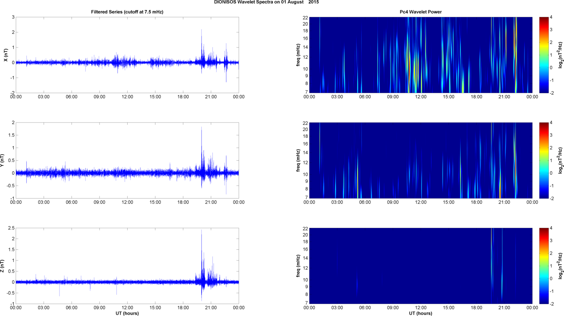Click the "06:00" tick under the Z series plot
Viewport: 564px width, 316px height.
click(71, 308)
